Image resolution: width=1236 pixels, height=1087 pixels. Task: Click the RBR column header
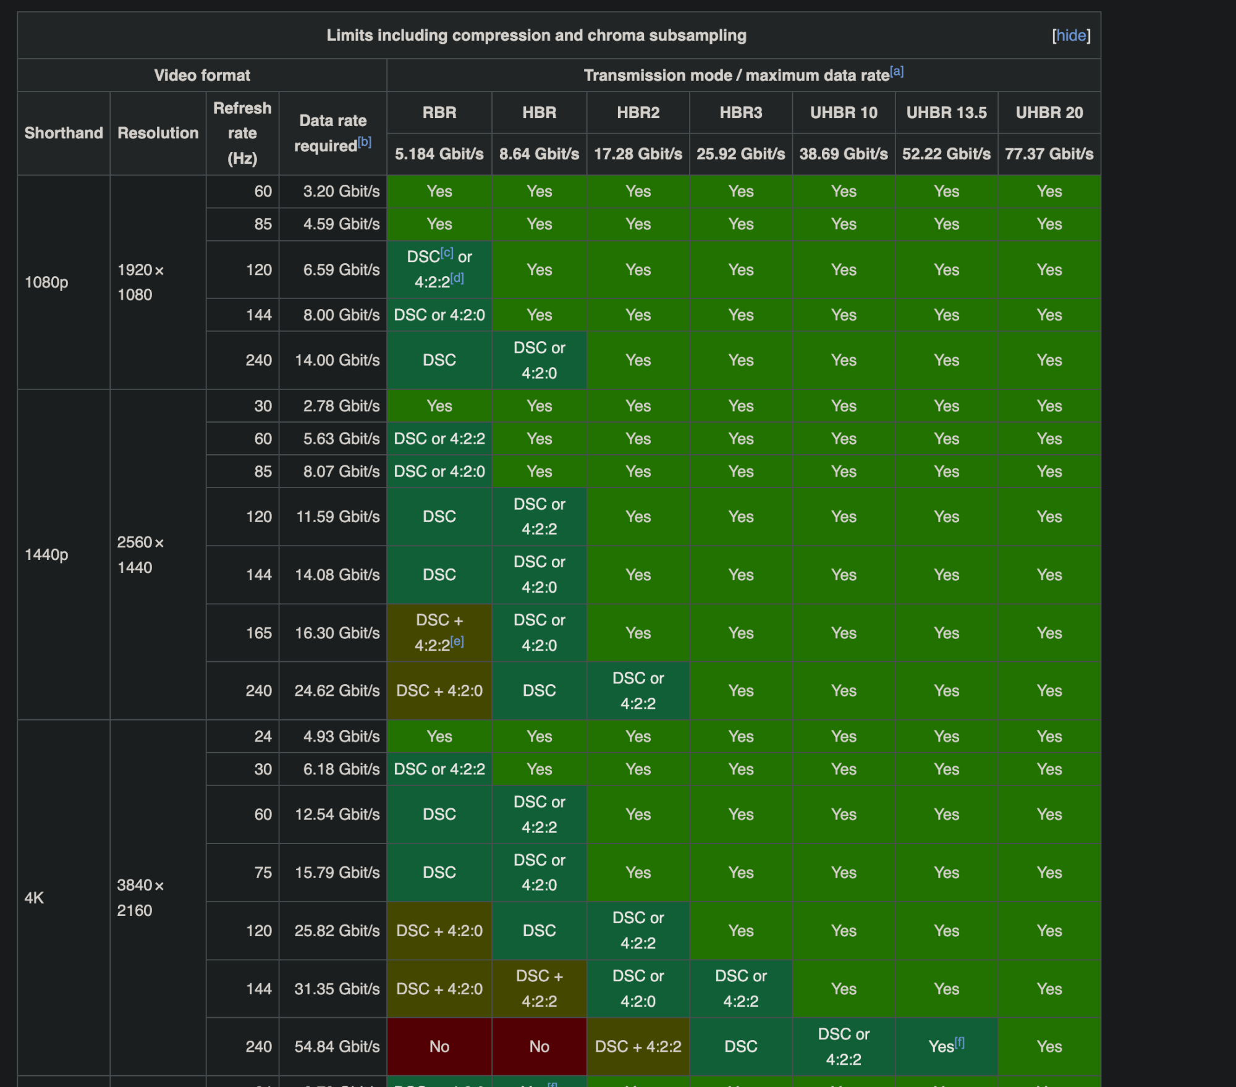pyautogui.click(x=439, y=112)
